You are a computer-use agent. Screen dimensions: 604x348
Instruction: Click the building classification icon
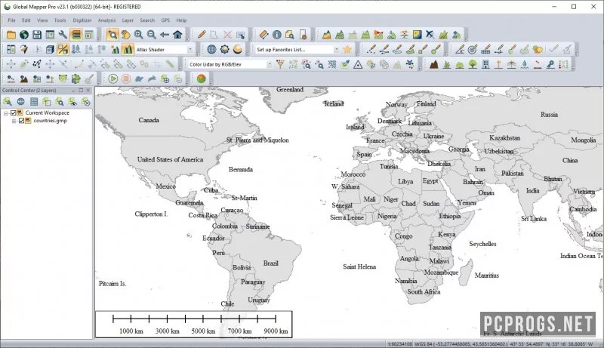(485, 64)
